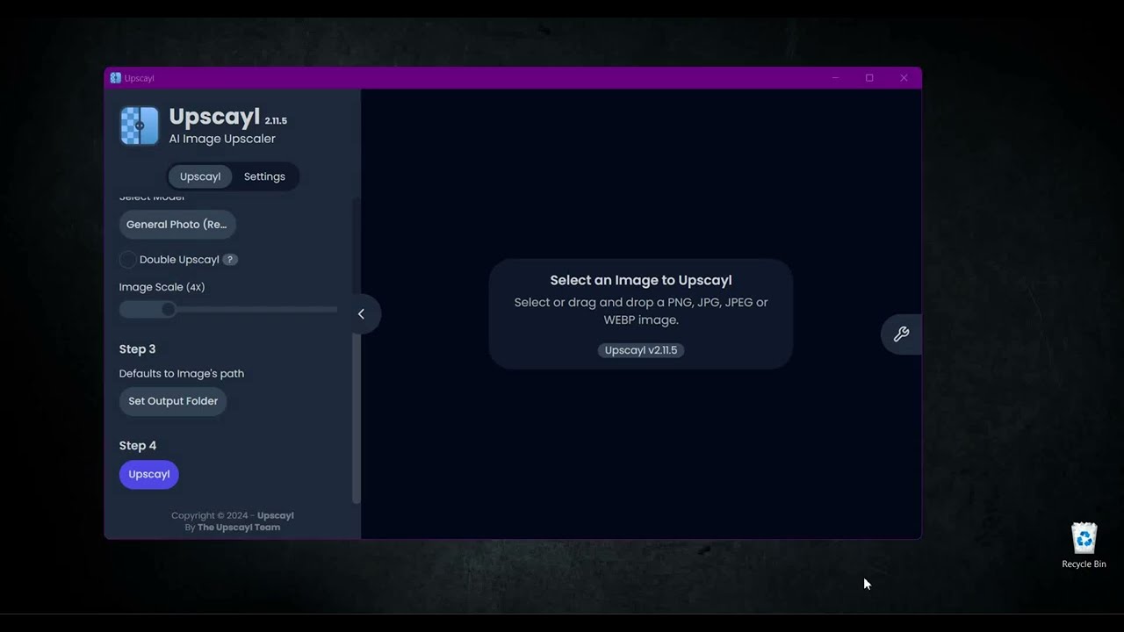The height and width of the screenshot is (632, 1124).
Task: Click the Step 3 heading
Action: pos(138,349)
